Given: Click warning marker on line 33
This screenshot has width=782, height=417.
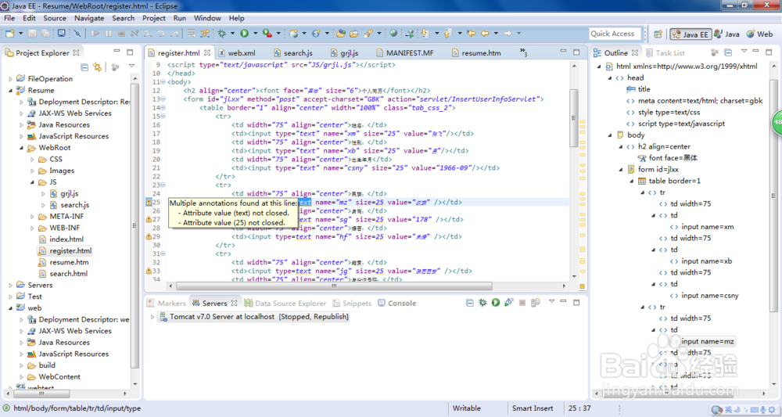Looking at the screenshot, I should pyautogui.click(x=149, y=271).
